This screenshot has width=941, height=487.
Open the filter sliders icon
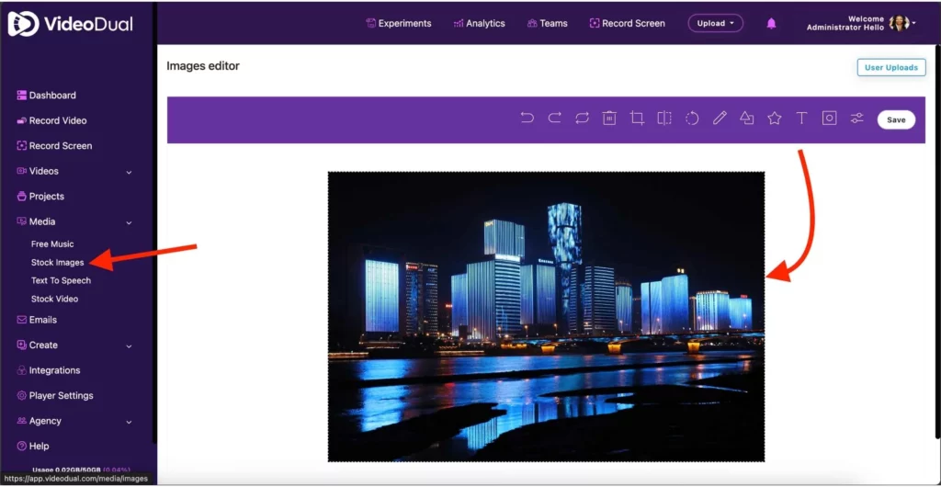(856, 119)
